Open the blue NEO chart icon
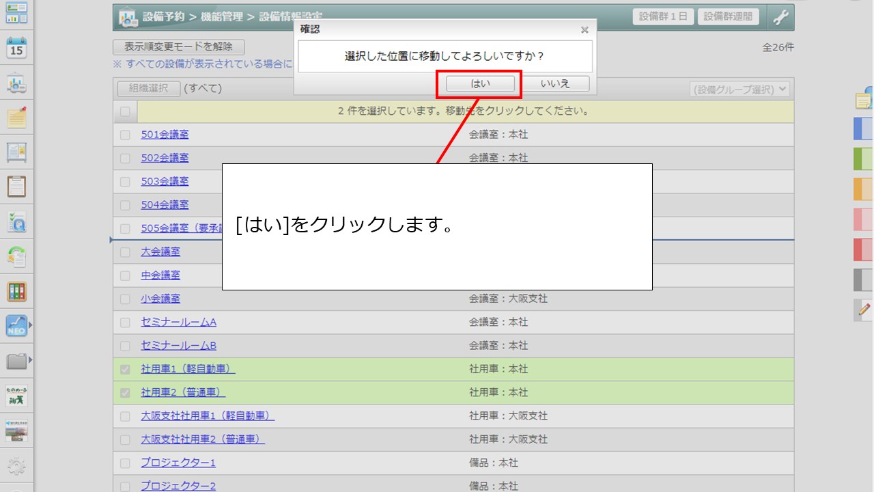The width and height of the screenshot is (874, 492). tap(16, 326)
